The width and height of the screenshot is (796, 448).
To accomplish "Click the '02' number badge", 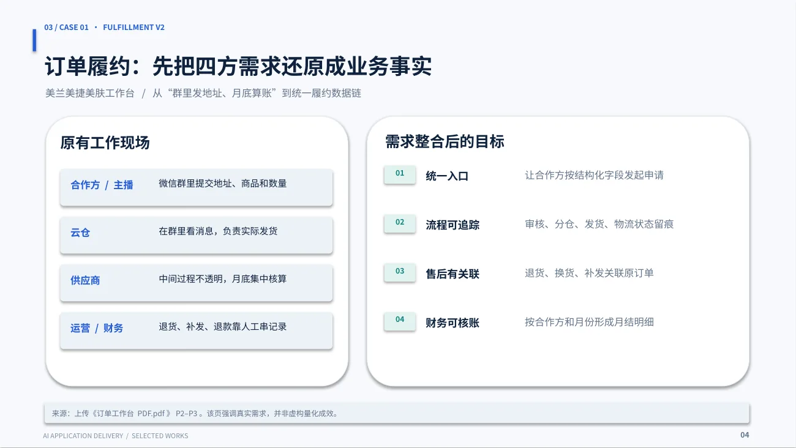I will 400,223.
